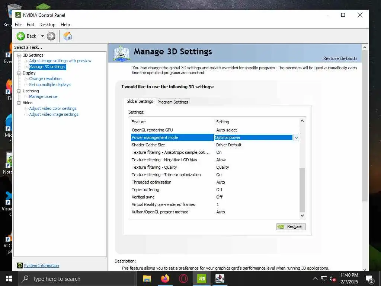Open the File menu
Screen dimensions: 381x286
point(18,25)
